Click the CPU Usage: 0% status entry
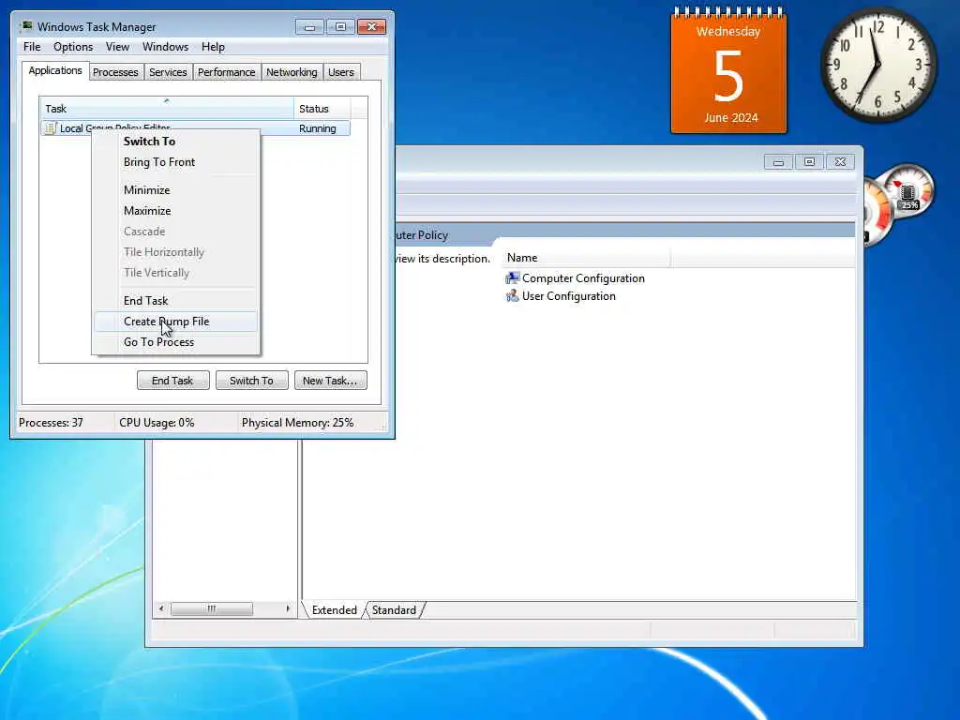The image size is (960, 720). tap(157, 423)
